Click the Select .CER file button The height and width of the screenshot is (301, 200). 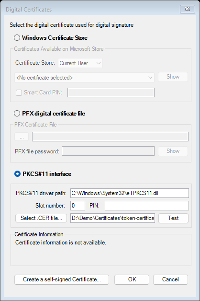tap(41, 218)
